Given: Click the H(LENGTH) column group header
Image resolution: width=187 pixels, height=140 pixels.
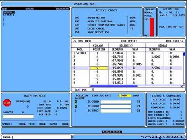Looking at the screenshot, I should [126, 46].
